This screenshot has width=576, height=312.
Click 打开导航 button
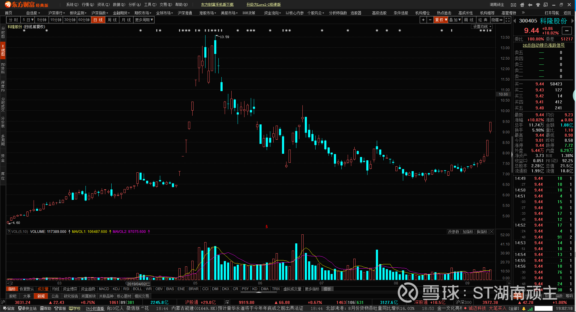[552, 13]
